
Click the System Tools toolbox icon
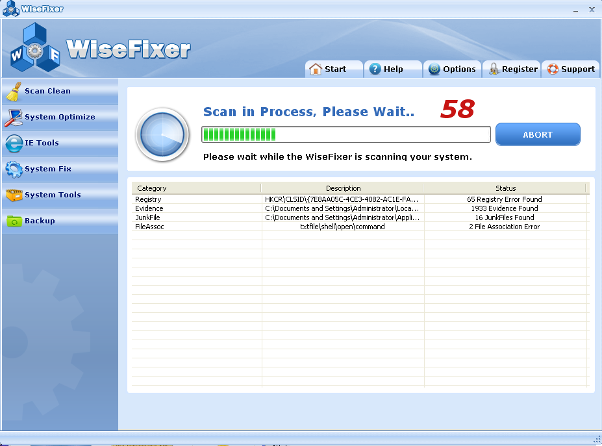13,195
